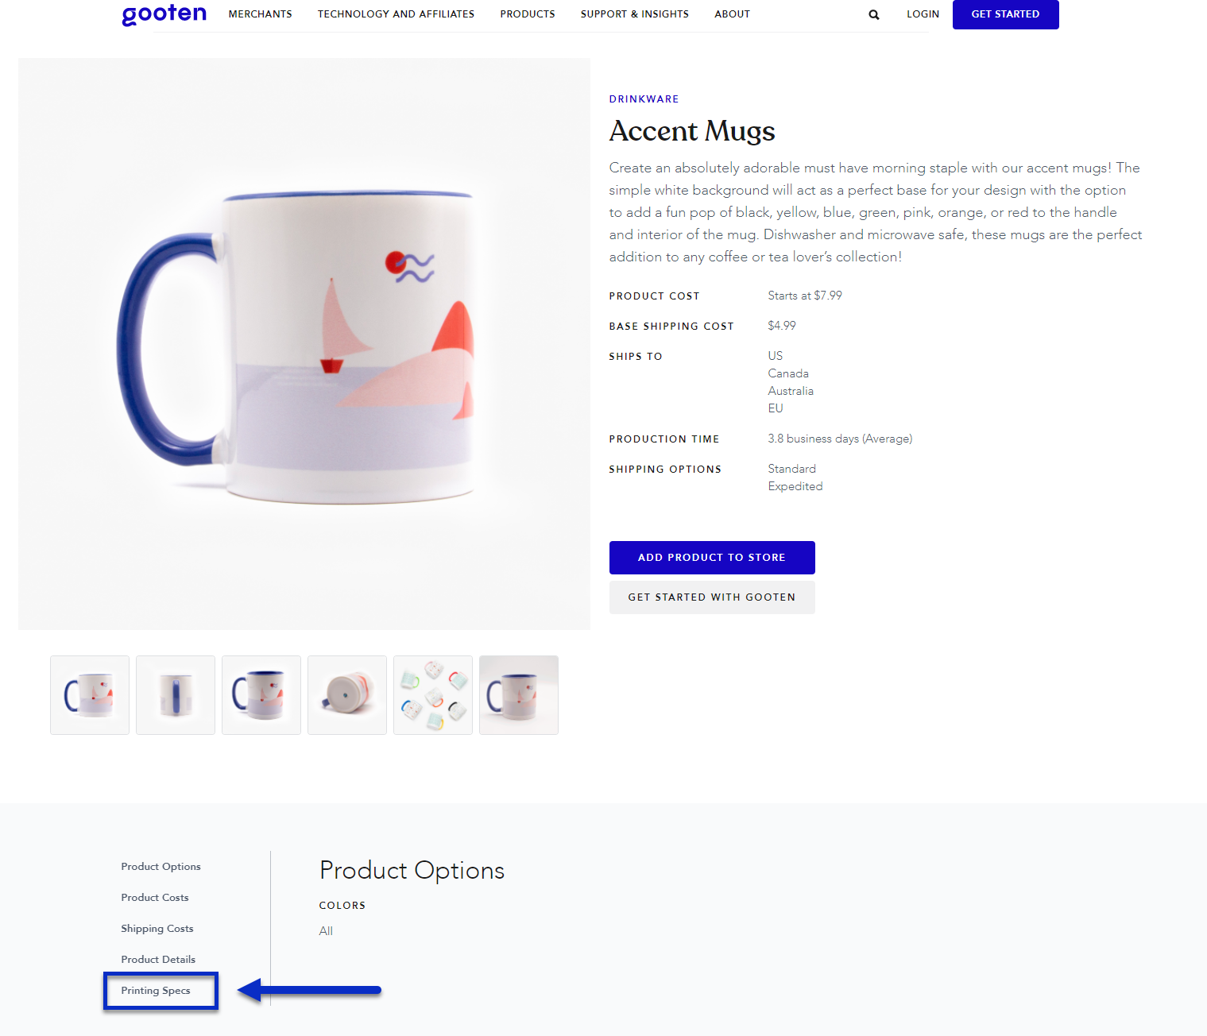Select the first mug side-view thumbnail

click(90, 695)
